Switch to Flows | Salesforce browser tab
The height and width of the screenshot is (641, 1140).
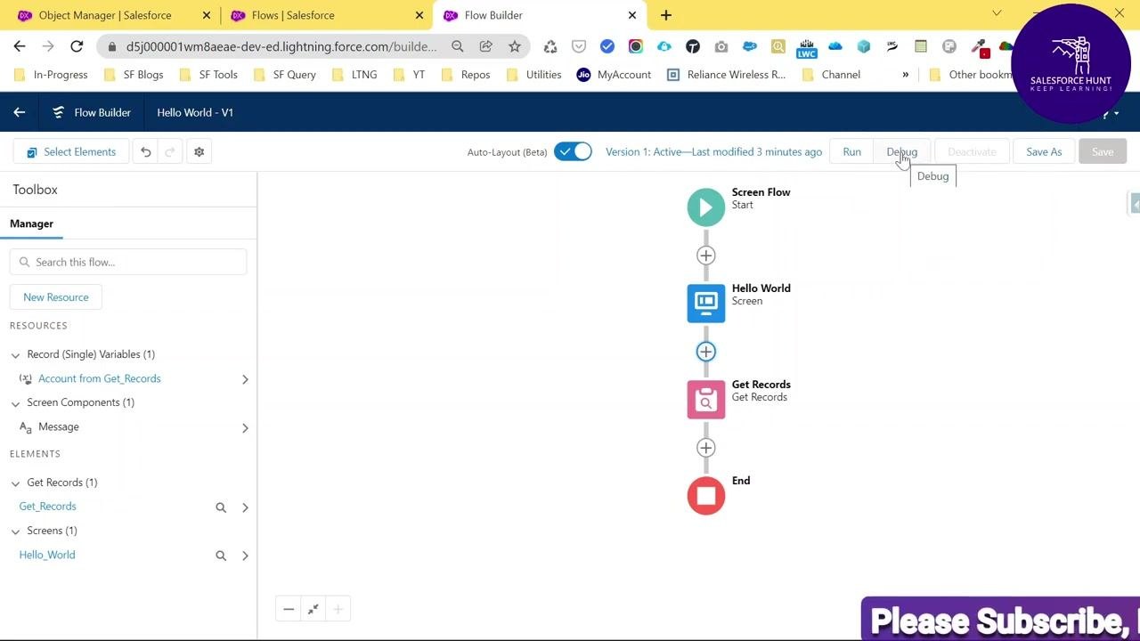326,15
